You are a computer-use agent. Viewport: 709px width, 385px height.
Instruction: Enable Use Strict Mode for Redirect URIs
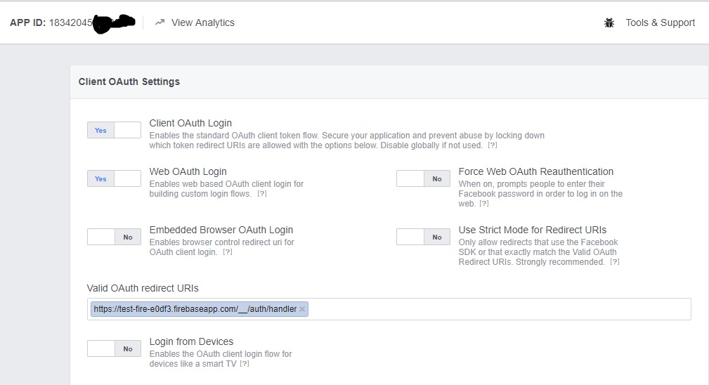point(423,237)
